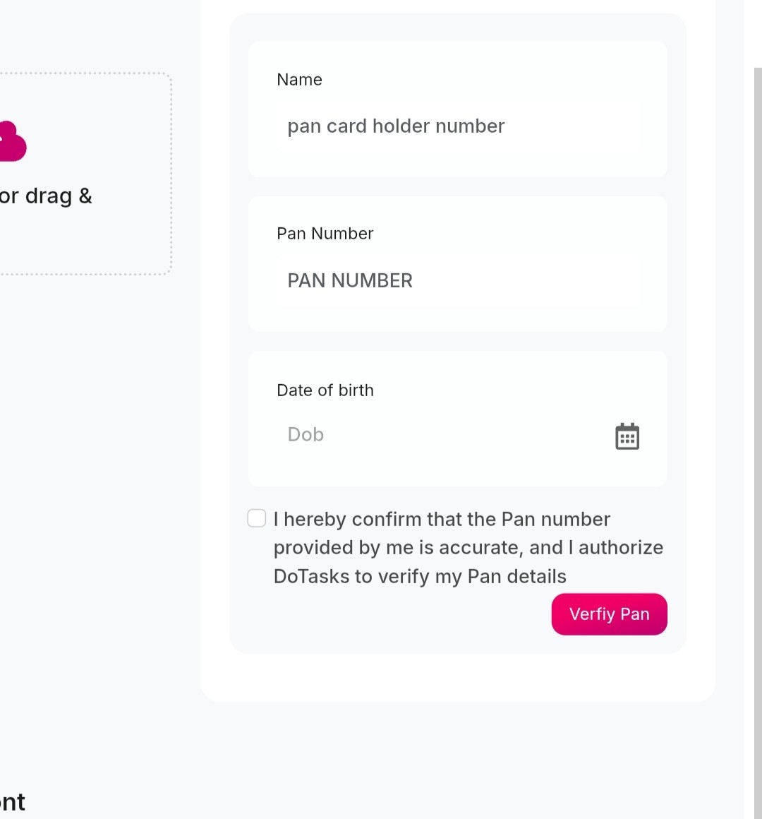Click the Name field label
The image size is (762, 819).
[x=299, y=80]
